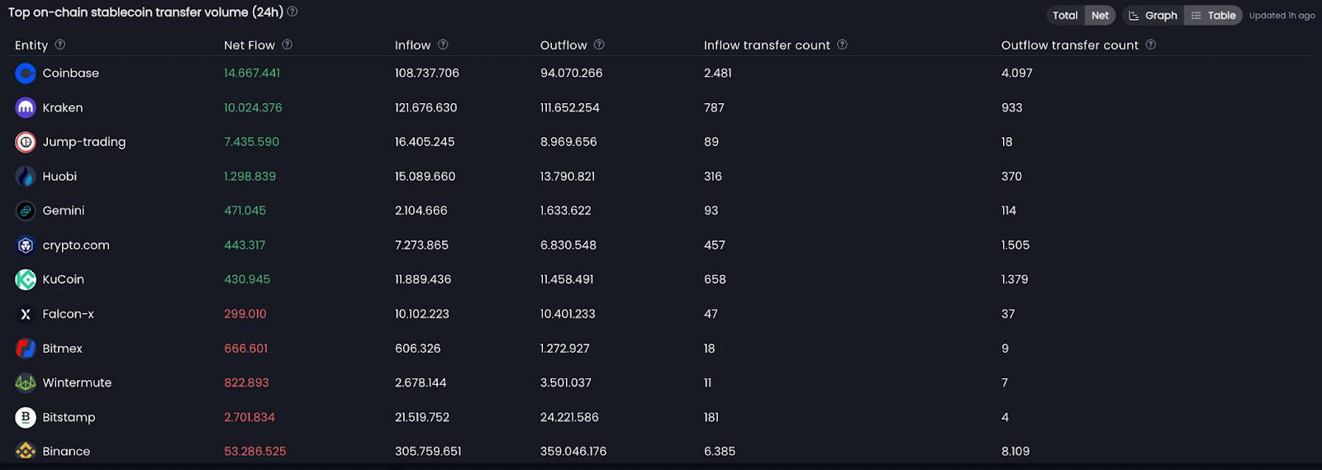Click help icon next to panel title
The height and width of the screenshot is (470, 1322).
pyautogui.click(x=292, y=12)
